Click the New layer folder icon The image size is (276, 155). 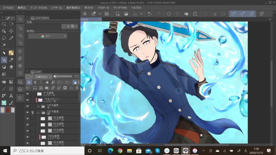(47, 88)
